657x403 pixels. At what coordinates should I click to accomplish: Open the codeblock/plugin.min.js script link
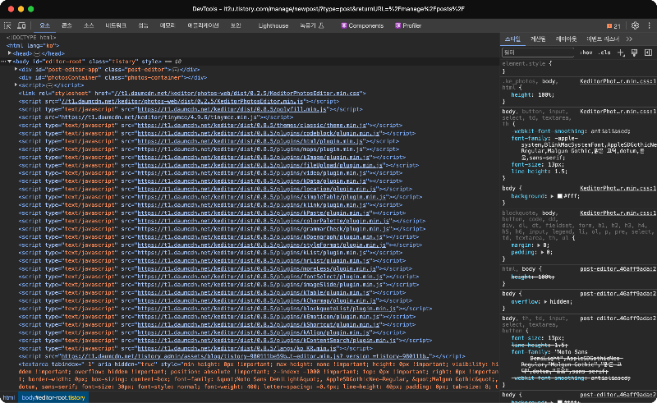[258, 133]
